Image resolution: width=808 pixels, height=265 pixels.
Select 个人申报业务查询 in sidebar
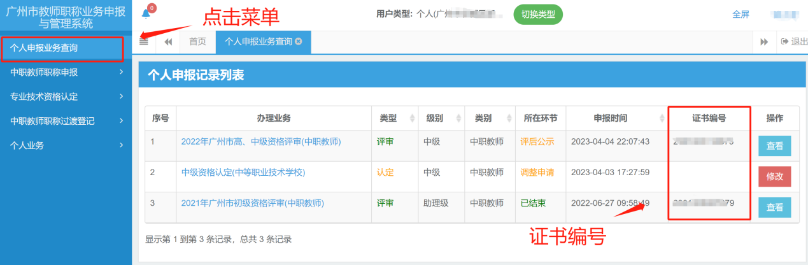pos(62,48)
